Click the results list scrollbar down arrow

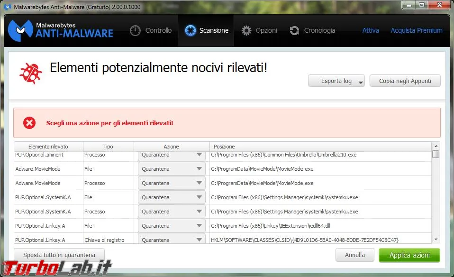436,240
